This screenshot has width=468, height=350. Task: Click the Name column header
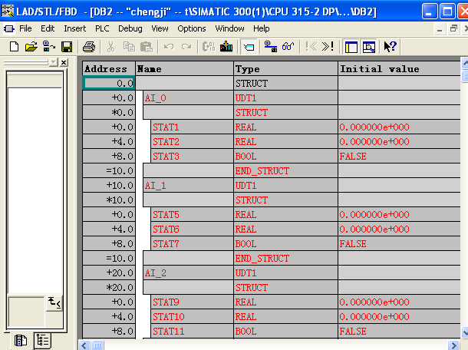pos(184,68)
